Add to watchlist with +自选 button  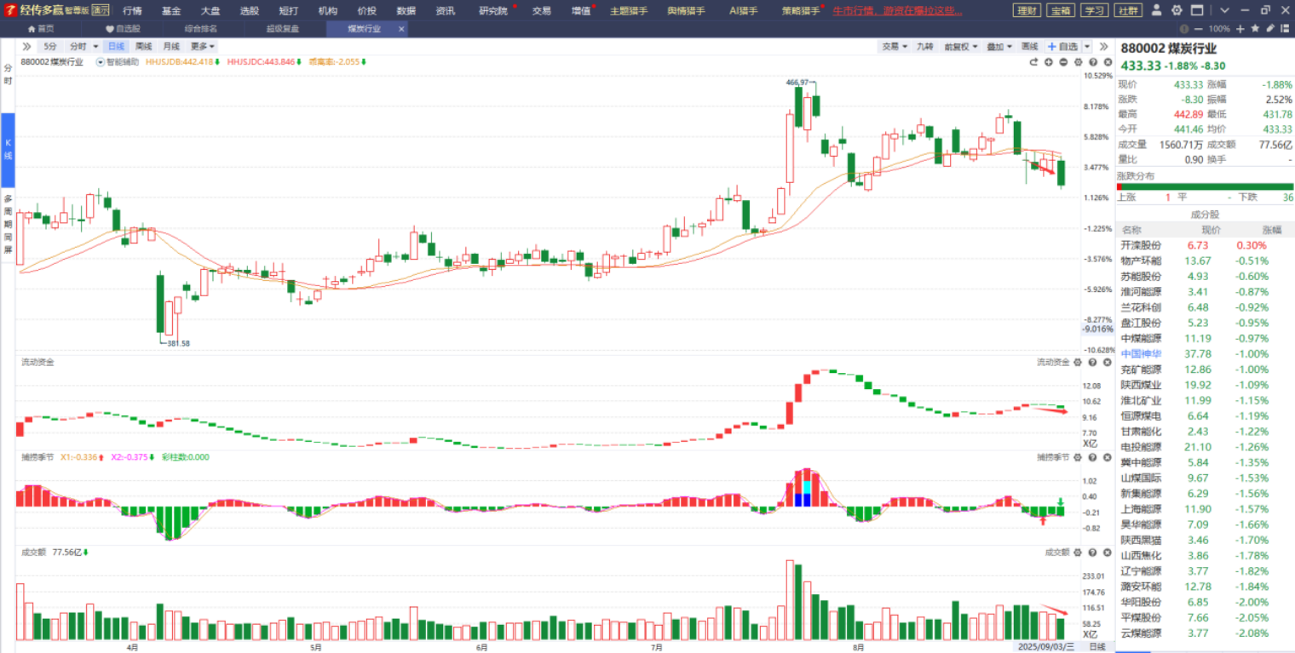[1062, 46]
